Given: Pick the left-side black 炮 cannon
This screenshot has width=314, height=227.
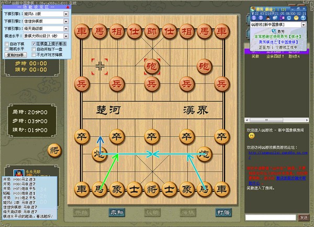Looking at the screenshot, I should [x=99, y=154].
